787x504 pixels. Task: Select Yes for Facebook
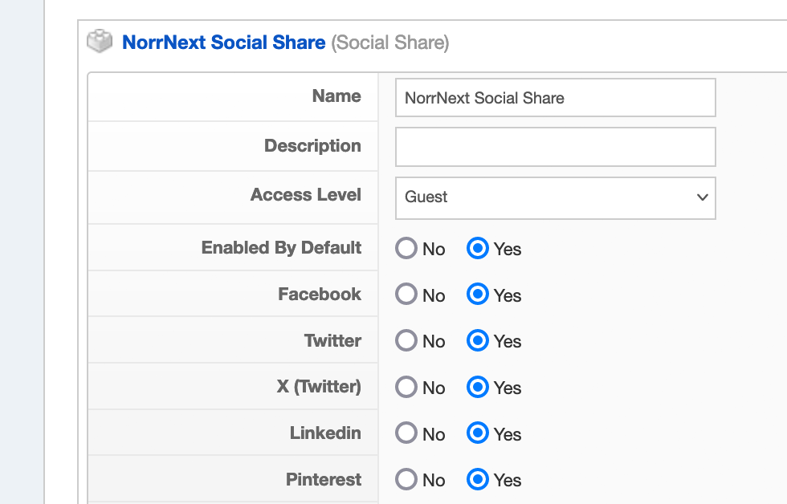point(479,295)
